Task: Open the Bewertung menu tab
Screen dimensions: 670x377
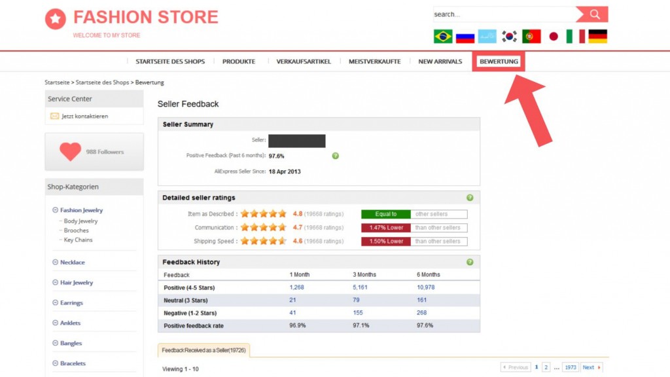Action: point(499,62)
